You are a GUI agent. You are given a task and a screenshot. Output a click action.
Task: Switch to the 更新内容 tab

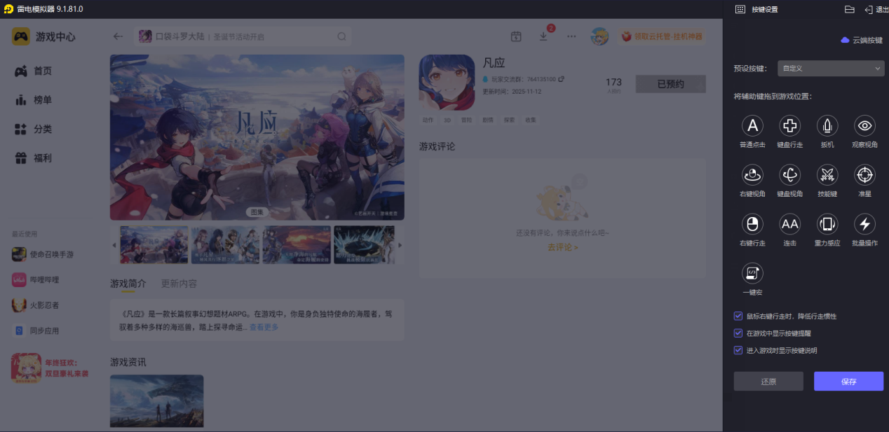coord(179,284)
